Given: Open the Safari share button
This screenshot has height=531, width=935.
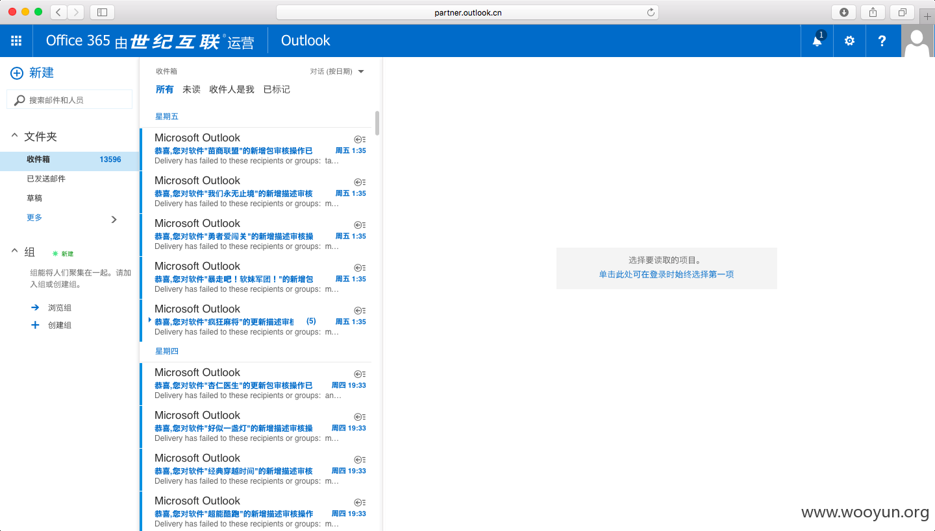Looking at the screenshot, I should coord(873,12).
